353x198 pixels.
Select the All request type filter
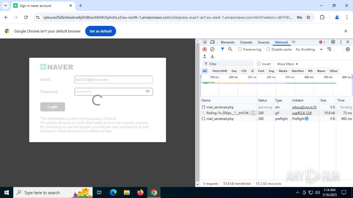205,71
